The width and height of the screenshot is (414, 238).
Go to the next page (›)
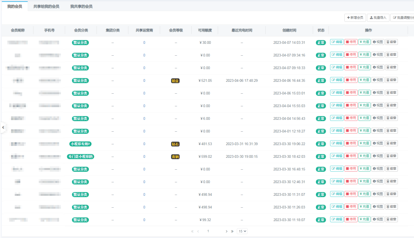tap(226, 231)
